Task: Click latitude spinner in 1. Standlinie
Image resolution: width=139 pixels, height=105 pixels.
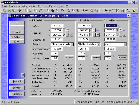Action: tap(67, 30)
